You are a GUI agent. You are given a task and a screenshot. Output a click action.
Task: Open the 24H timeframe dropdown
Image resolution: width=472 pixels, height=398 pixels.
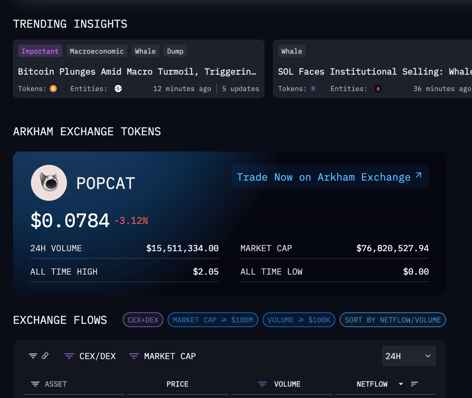coord(409,356)
